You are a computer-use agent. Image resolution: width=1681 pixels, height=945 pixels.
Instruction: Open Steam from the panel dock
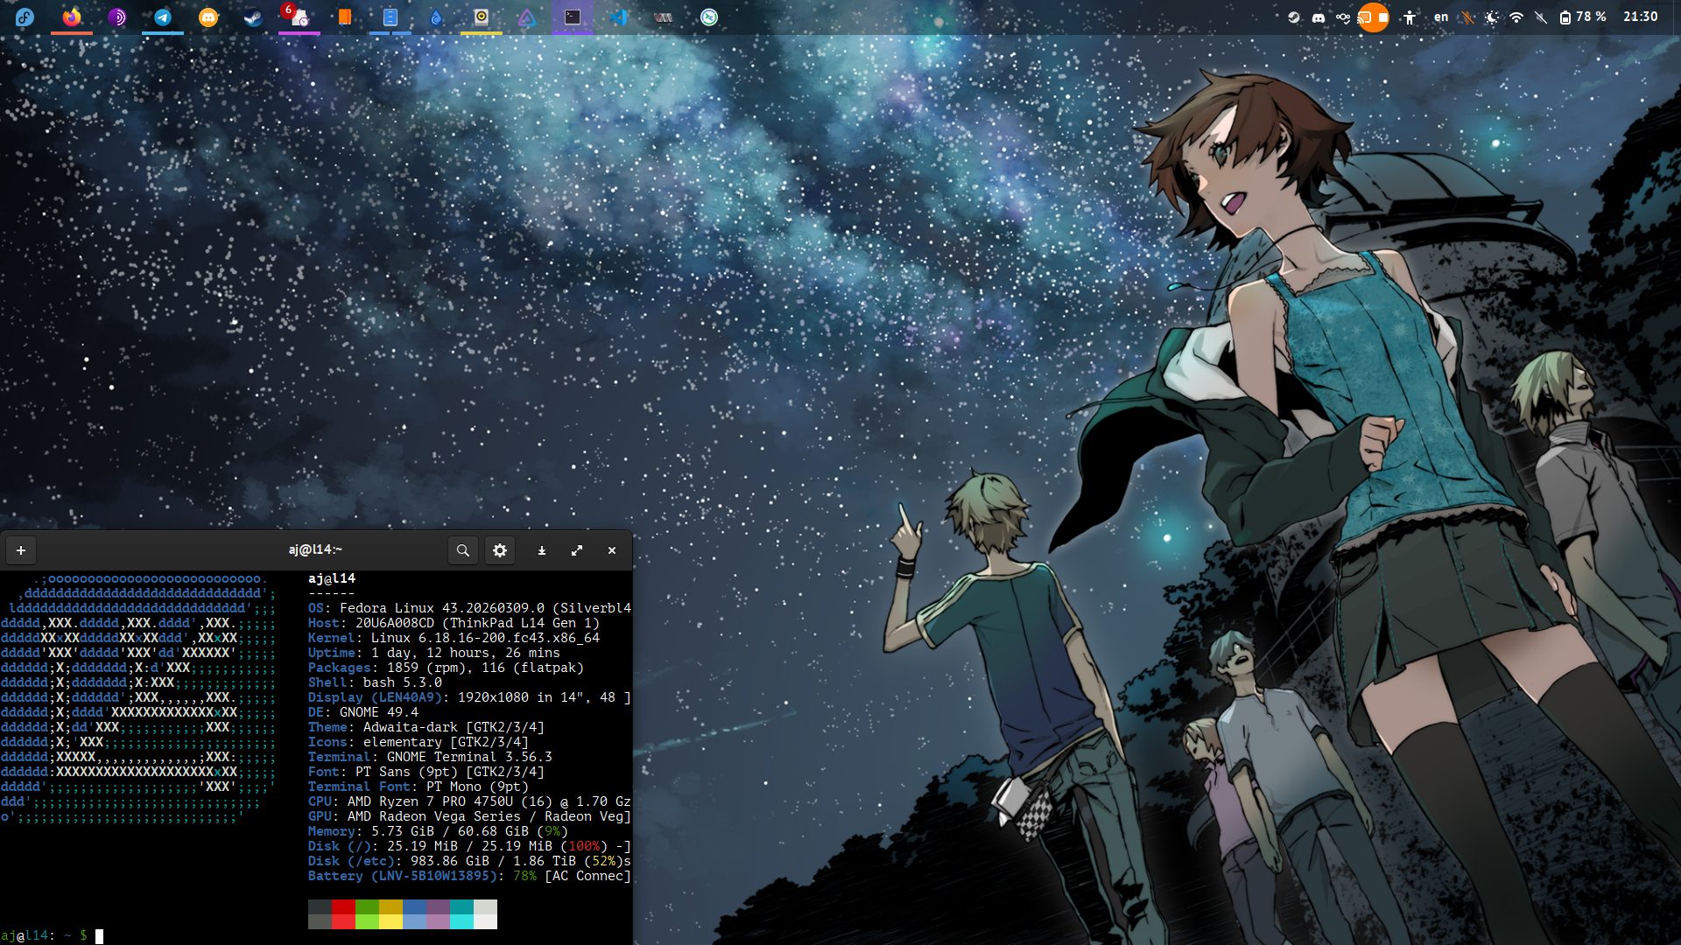point(253,17)
